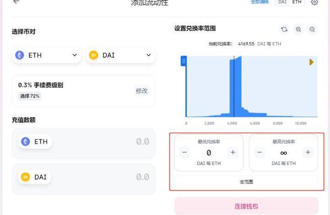Open the DAI token dropdown
The image size is (330, 215).
(121, 55)
